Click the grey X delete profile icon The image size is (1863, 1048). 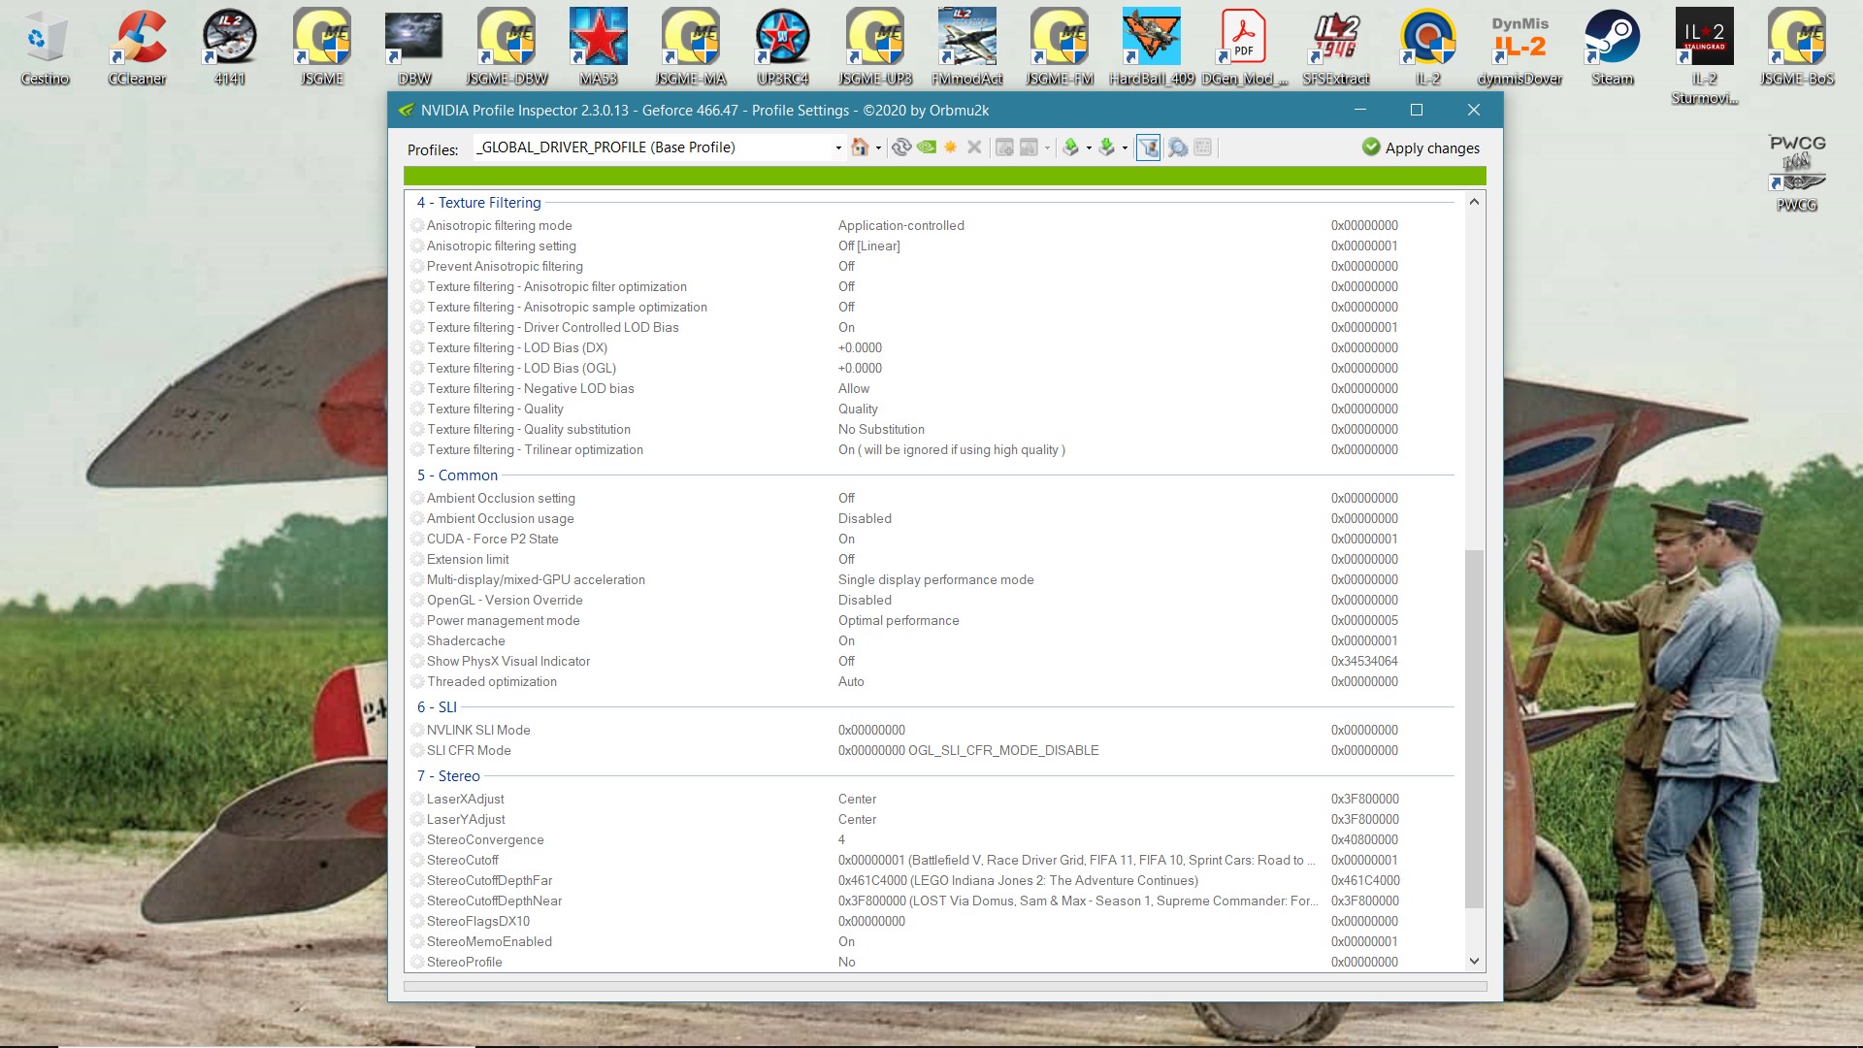(x=974, y=147)
